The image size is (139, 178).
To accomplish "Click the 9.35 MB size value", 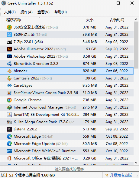I will coord(90,86).
